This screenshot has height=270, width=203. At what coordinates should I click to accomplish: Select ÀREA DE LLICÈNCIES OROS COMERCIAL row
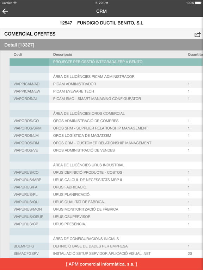[x=106, y=114]
